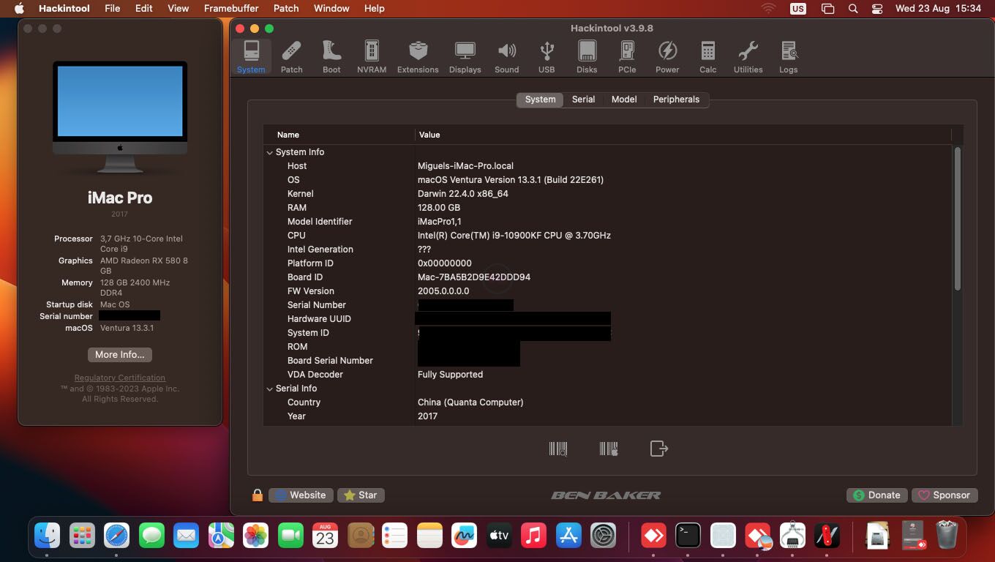Select the 'Mac-7BA5B2D9E42DDD94' board ID value
Viewport: 995px width, 562px height.
474,277
